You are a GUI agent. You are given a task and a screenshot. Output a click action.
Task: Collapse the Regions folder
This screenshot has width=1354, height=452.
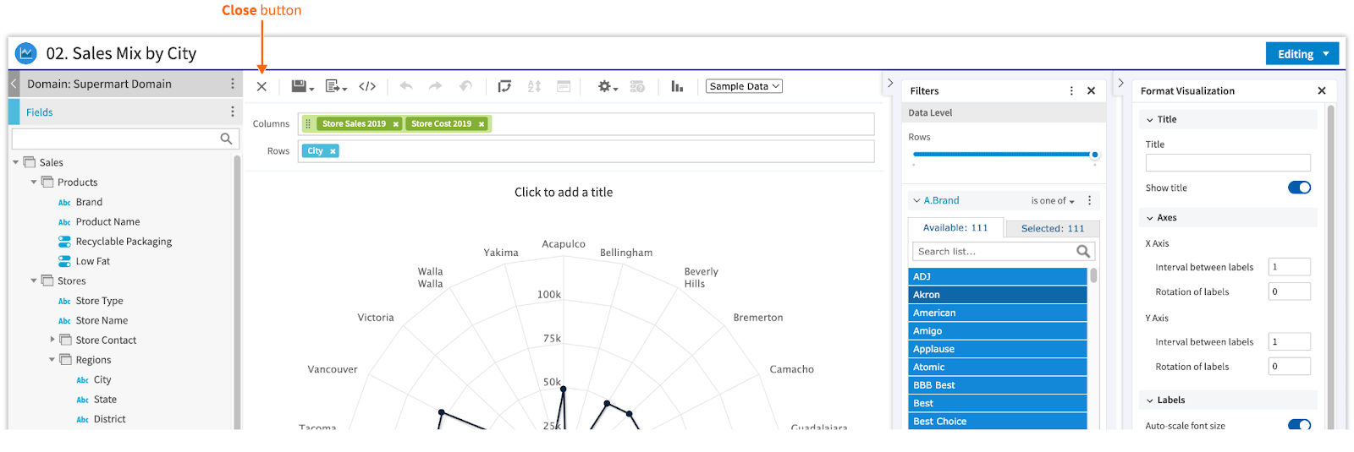(52, 359)
